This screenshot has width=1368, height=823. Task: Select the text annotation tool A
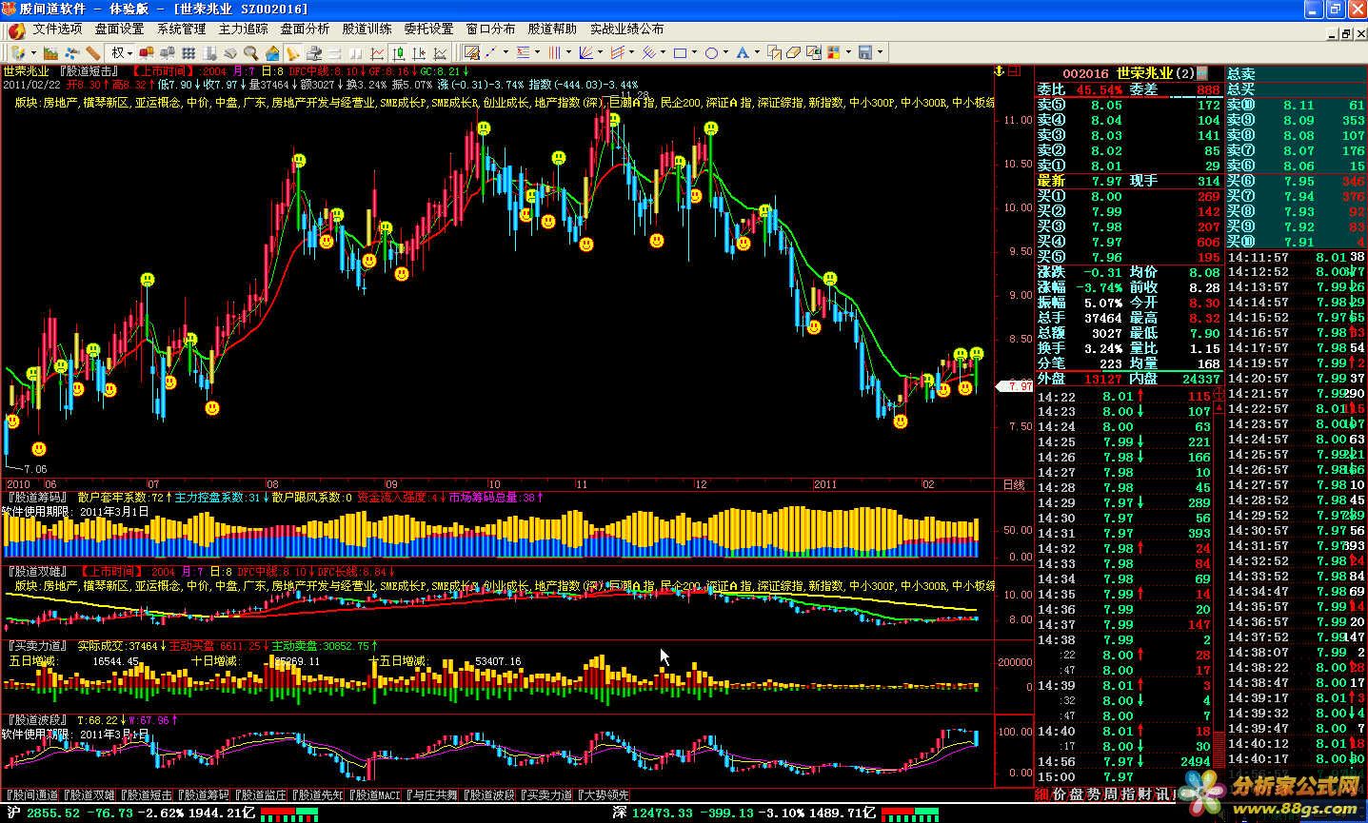point(743,53)
